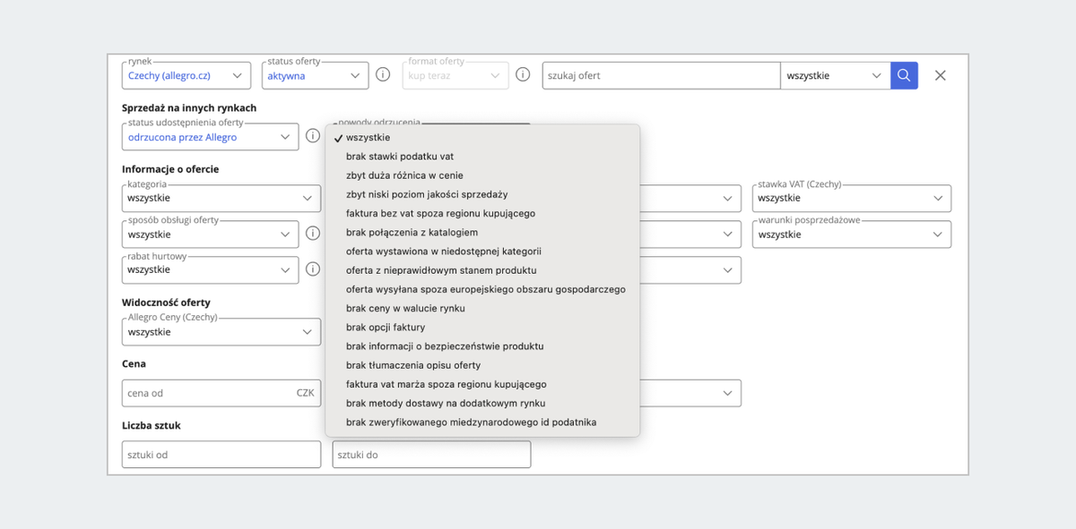Choose 'brak opcji faktury' from list
The width and height of the screenshot is (1076, 529).
pos(386,328)
